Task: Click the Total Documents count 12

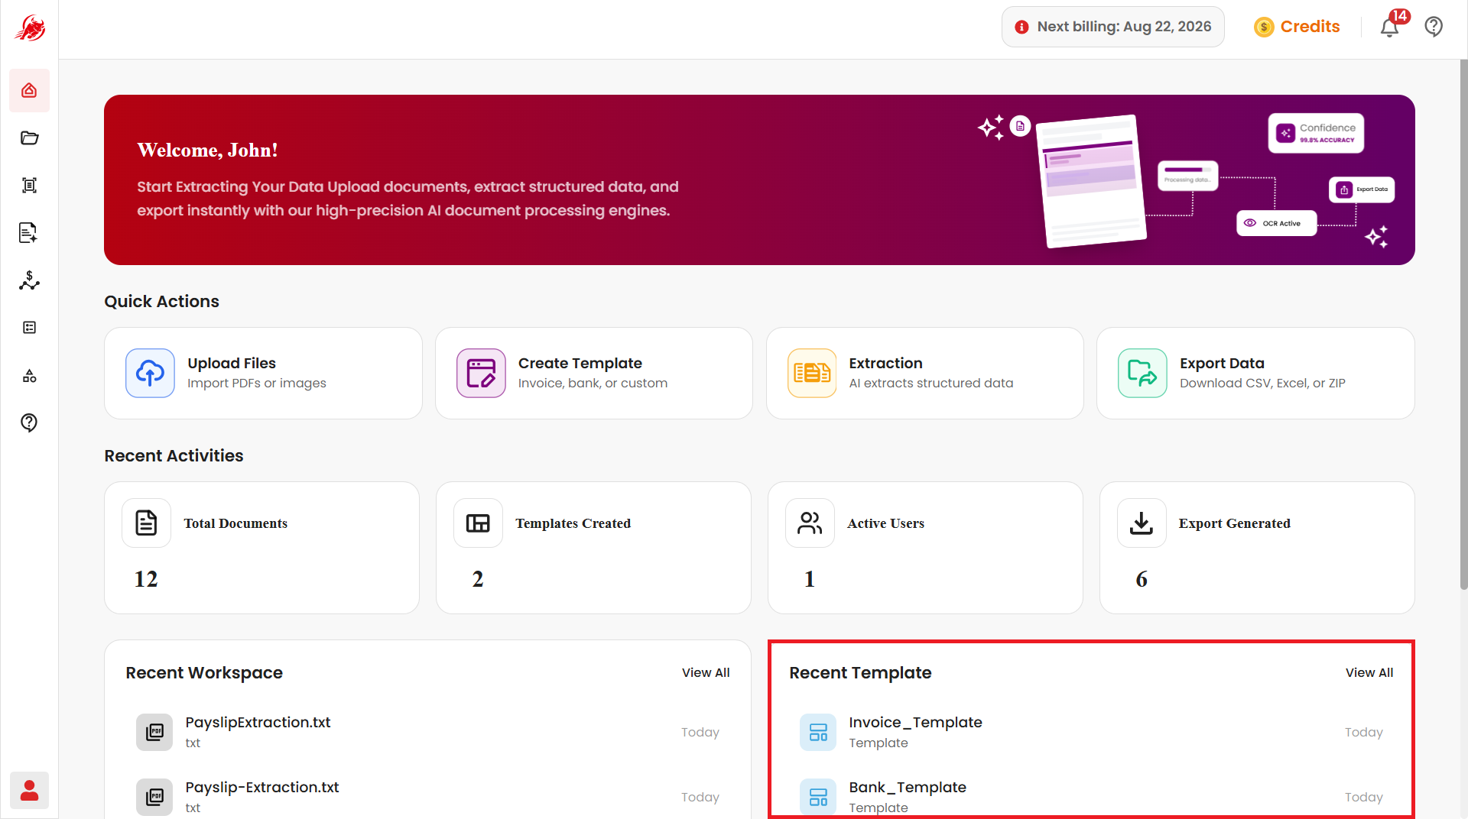Action: click(146, 579)
